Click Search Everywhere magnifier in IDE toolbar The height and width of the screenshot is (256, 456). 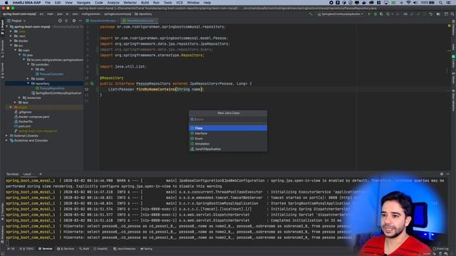tap(452, 14)
